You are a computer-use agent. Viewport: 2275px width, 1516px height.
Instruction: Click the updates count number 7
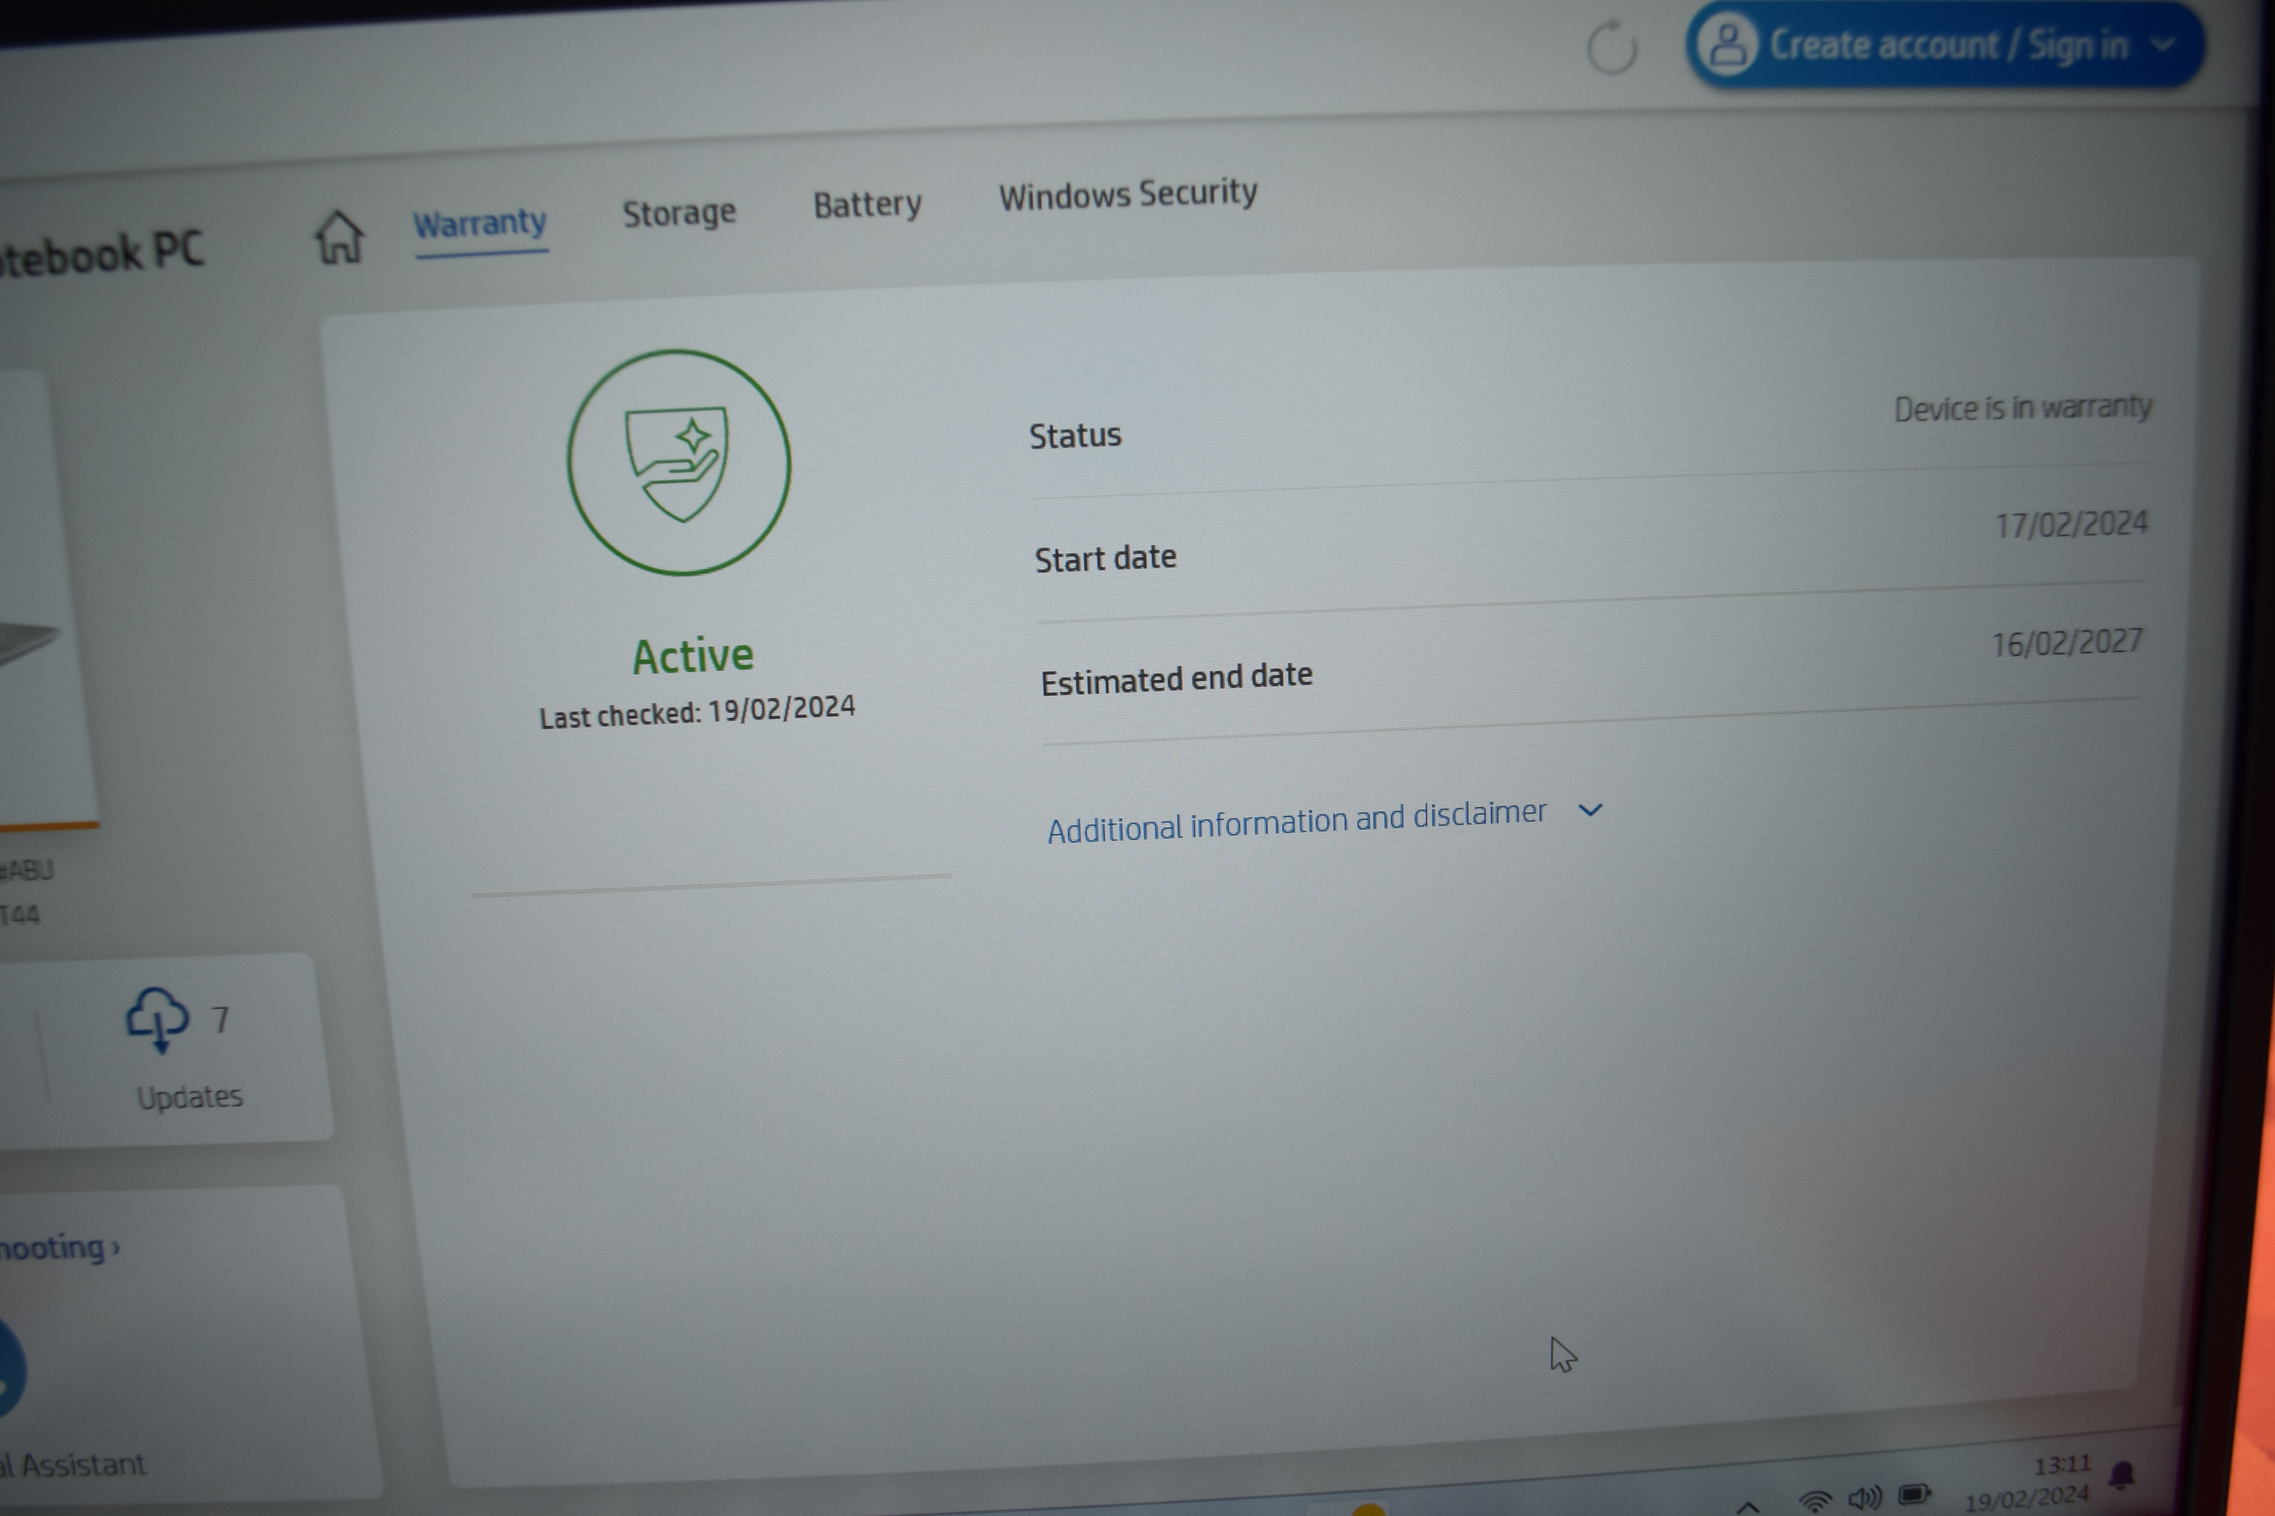coord(221,1020)
